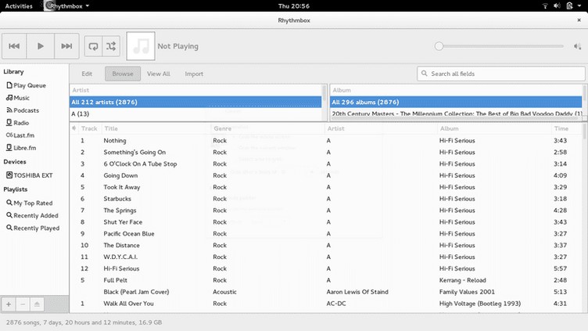Open the Recently Played playlist
The width and height of the screenshot is (588, 331).
(x=33, y=228)
